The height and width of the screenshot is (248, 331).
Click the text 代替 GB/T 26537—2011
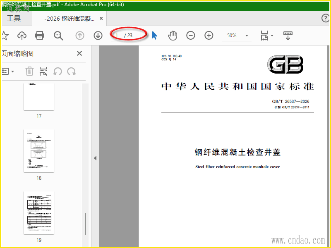(x=292, y=107)
